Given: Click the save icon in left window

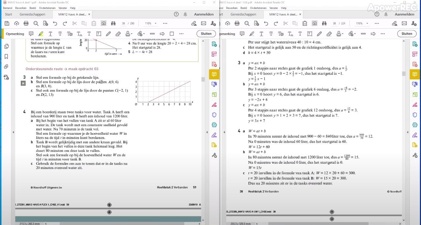Looking at the screenshot, I should point(7,23).
